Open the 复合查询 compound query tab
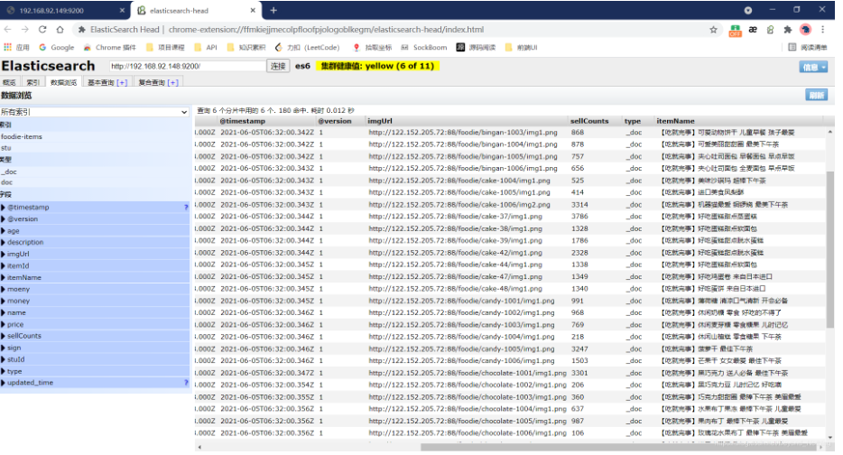The image size is (843, 455). [158, 82]
